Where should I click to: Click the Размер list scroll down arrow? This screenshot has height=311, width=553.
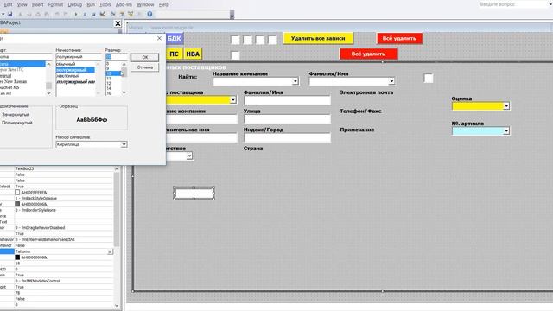tap(124, 92)
